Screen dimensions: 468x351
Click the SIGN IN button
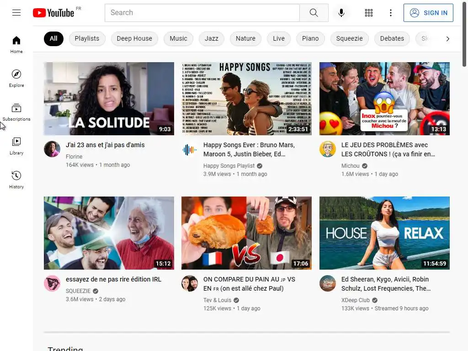point(428,13)
